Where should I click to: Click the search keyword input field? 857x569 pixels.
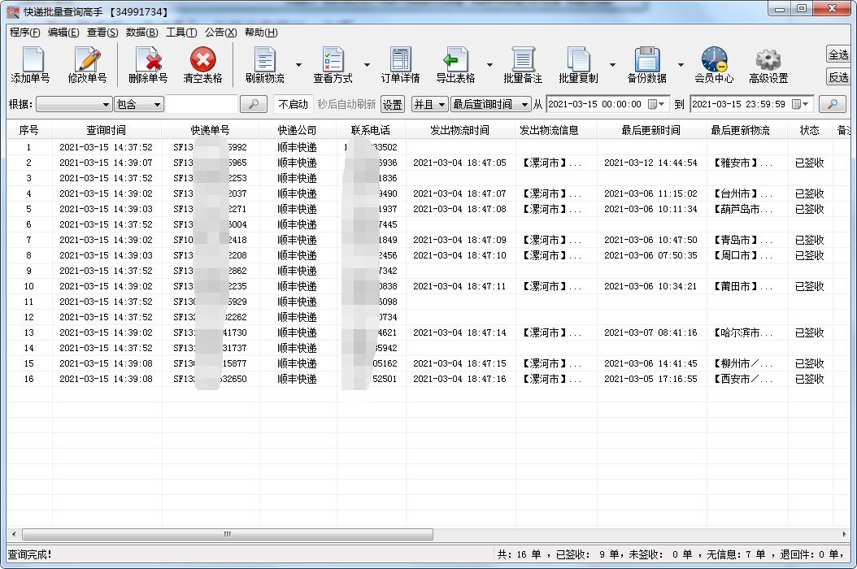point(202,105)
